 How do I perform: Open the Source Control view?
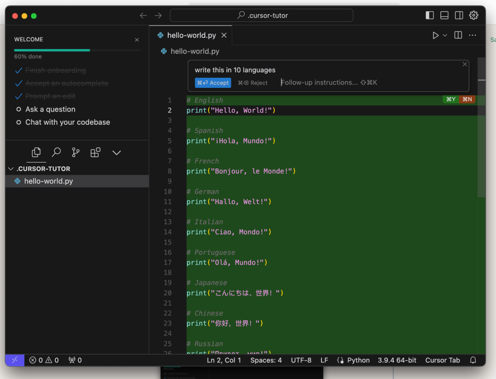76,152
